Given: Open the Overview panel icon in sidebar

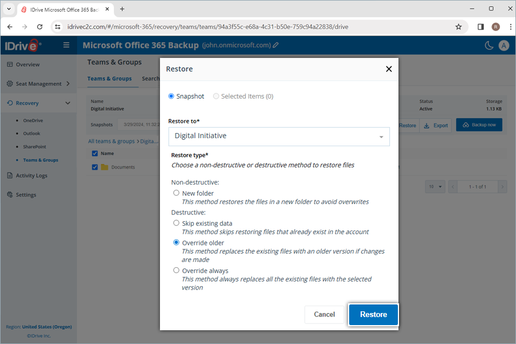Looking at the screenshot, I should coord(9,64).
